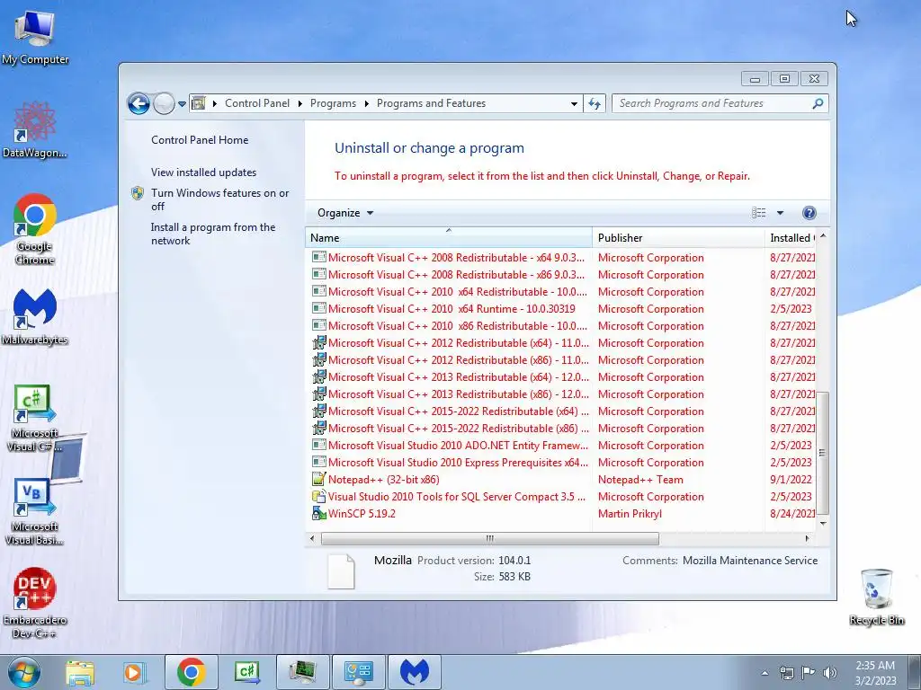
Task: Click the scroll down arrow of the list
Action: [x=823, y=524]
